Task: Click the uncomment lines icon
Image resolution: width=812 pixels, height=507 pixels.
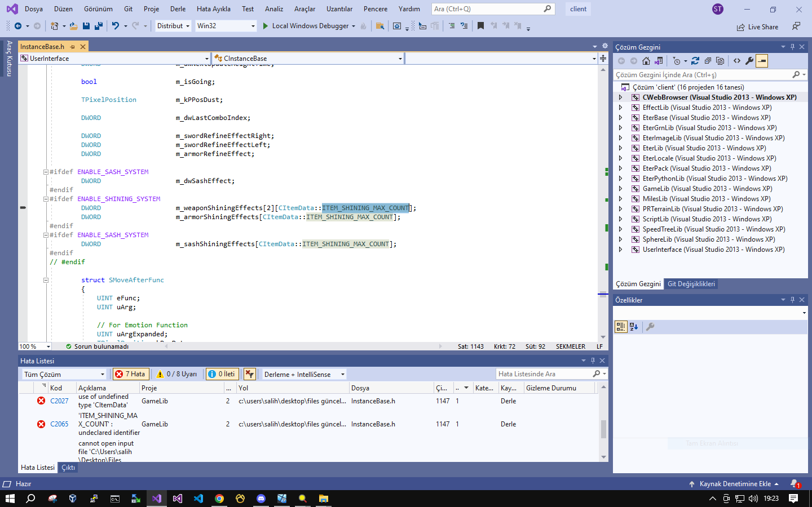Action: (x=464, y=26)
